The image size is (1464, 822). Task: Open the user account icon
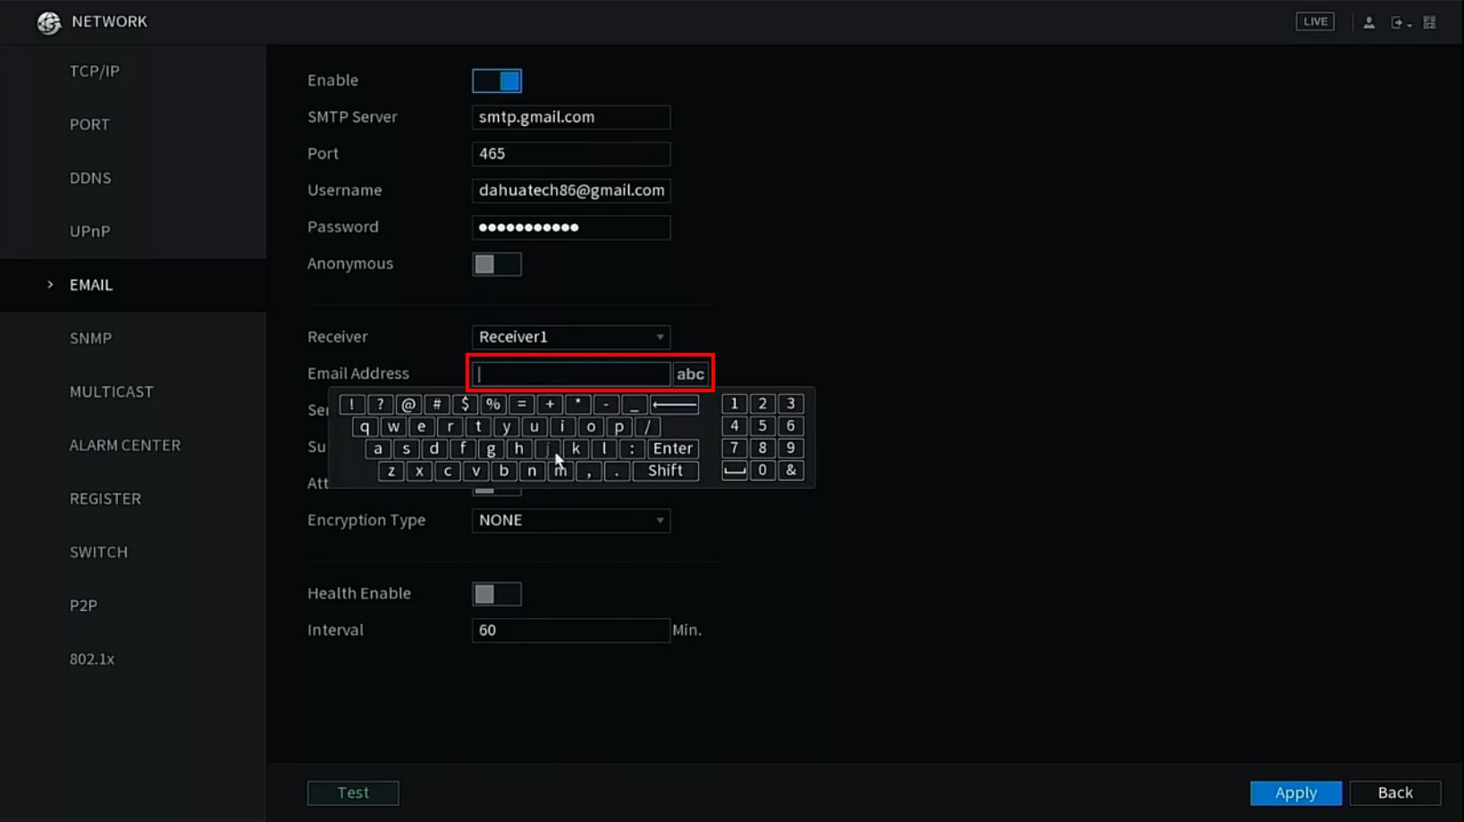coord(1368,22)
